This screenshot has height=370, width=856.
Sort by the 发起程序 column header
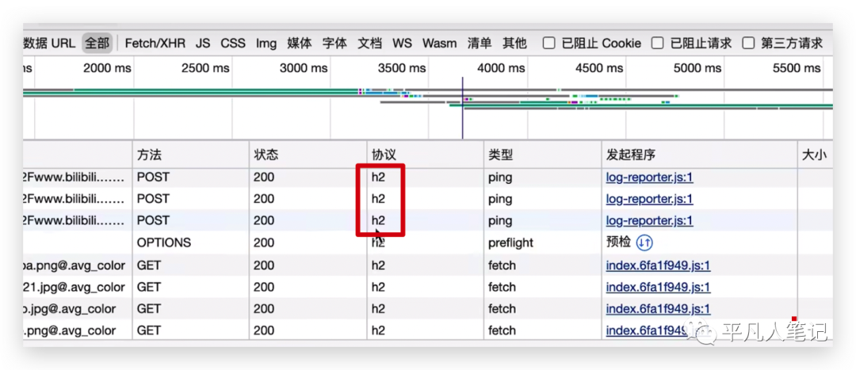click(x=630, y=155)
